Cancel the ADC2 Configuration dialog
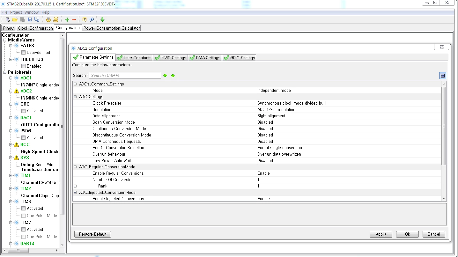Viewport: 458px width, 257px height. click(434, 234)
